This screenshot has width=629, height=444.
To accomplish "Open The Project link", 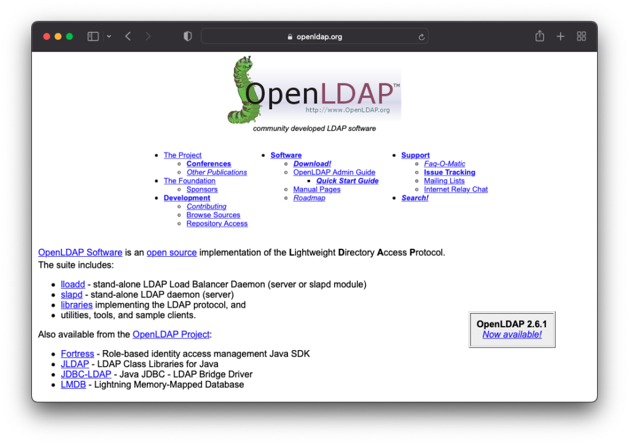I will (x=182, y=155).
